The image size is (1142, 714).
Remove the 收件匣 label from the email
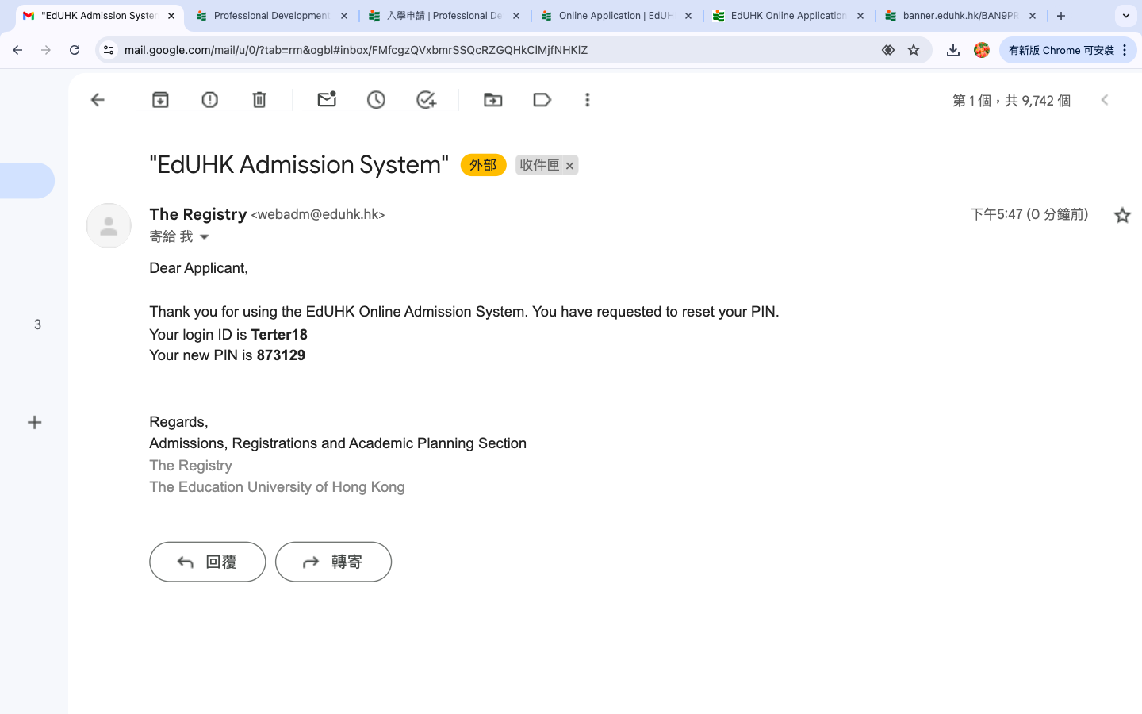click(x=569, y=166)
